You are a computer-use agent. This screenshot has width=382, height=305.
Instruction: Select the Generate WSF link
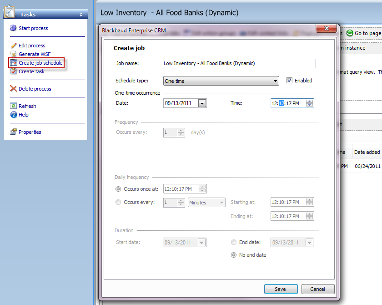[35, 54]
